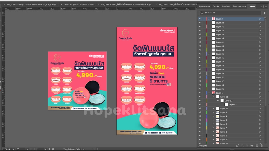Click the zoom percentage field 17.09%
This screenshot has width=269, height=151.
coord(7,149)
